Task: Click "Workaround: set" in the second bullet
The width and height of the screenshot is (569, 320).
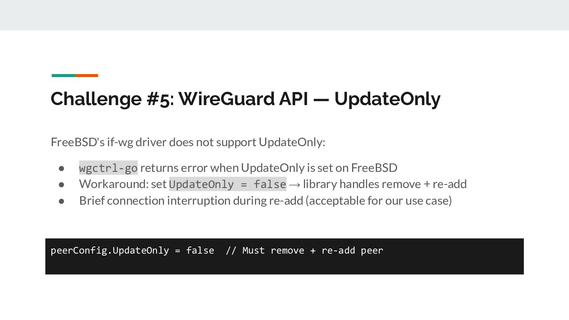Action: click(123, 184)
